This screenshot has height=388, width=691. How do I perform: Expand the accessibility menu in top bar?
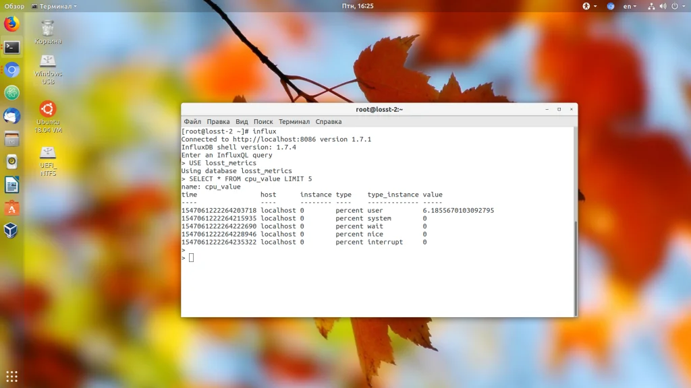pos(589,6)
